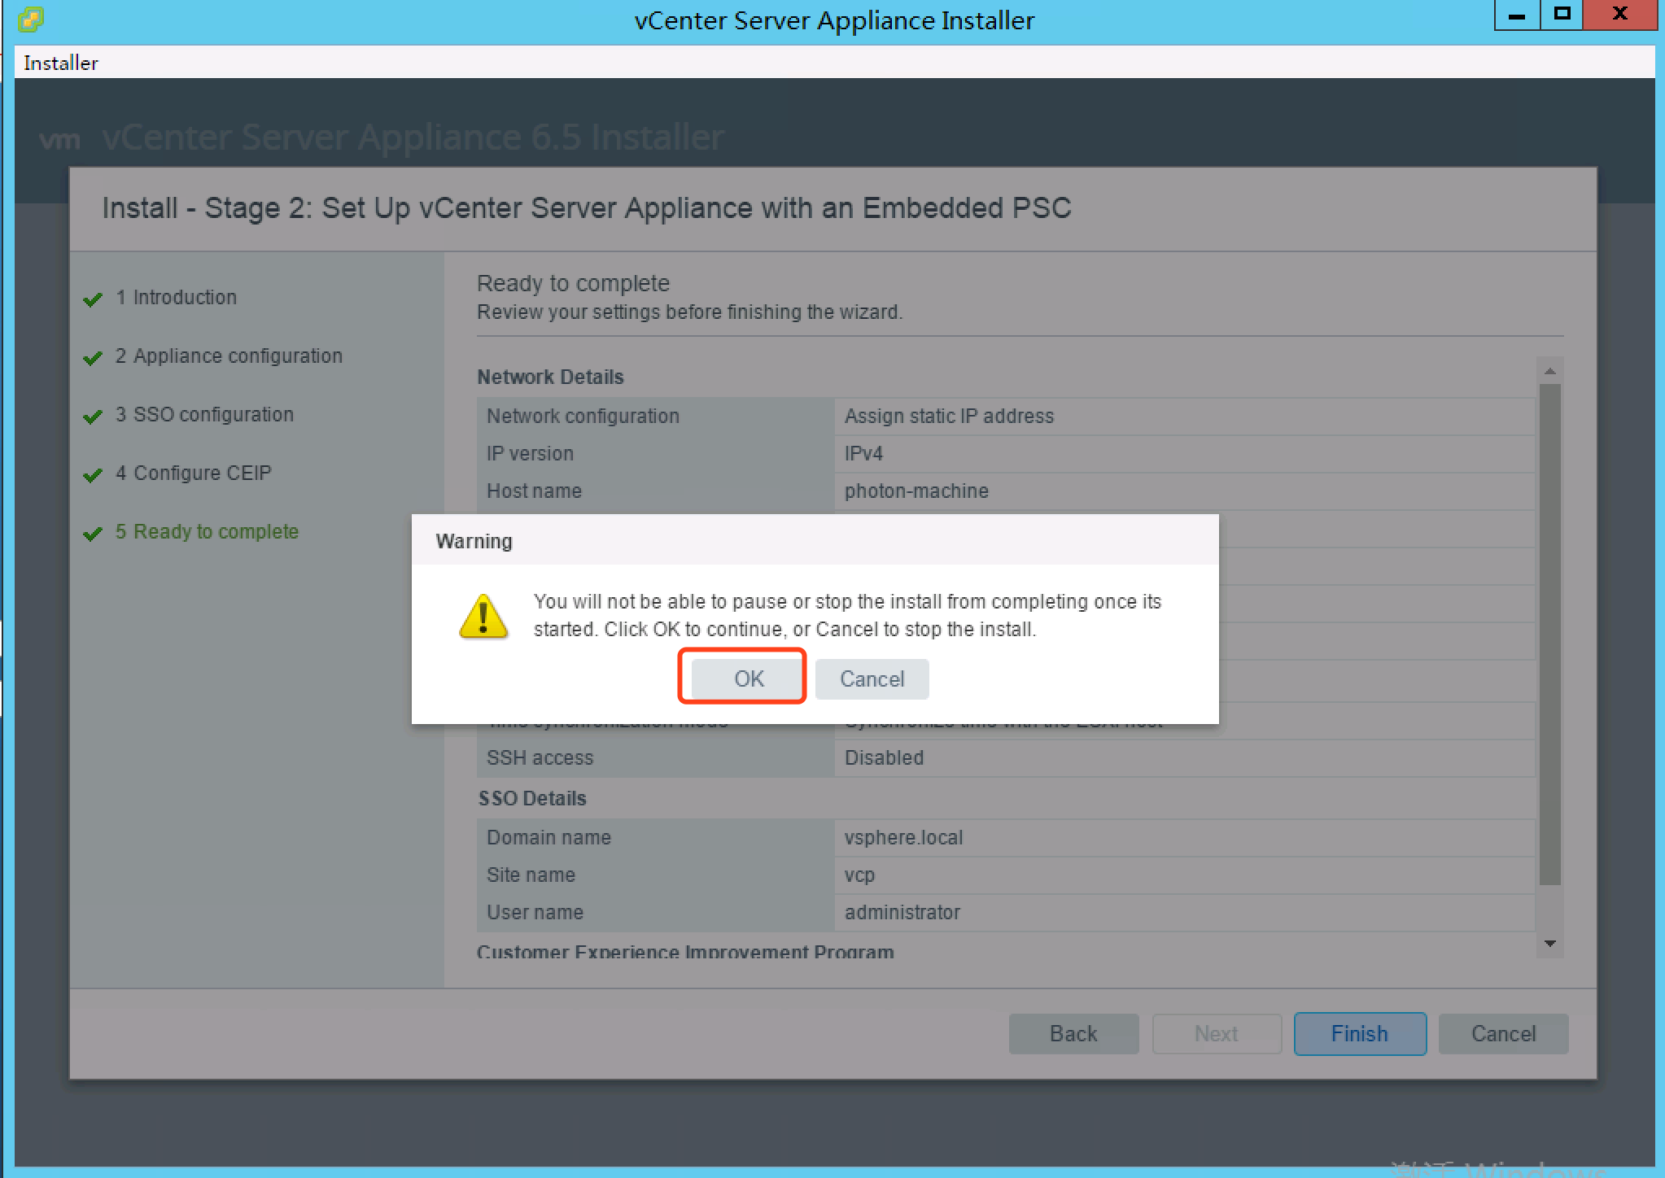This screenshot has width=1665, height=1178.
Task: Click the 'Customer Experience Improvement Program' heading
Action: pyautogui.click(x=685, y=951)
